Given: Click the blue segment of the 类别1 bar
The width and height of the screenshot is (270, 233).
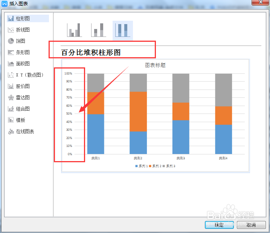Looking at the screenshot, I should 96,134.
